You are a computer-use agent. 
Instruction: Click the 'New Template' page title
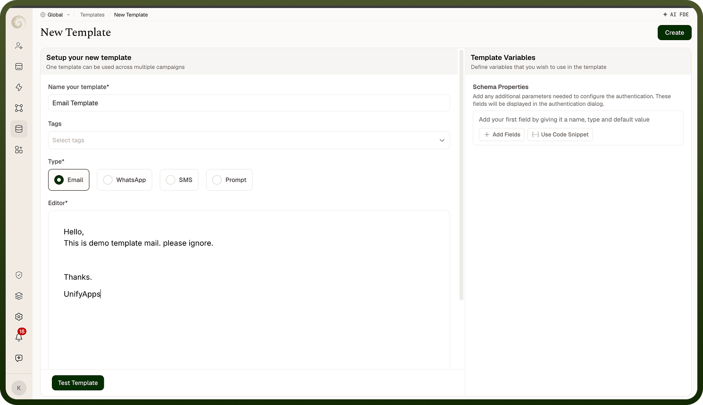75,32
